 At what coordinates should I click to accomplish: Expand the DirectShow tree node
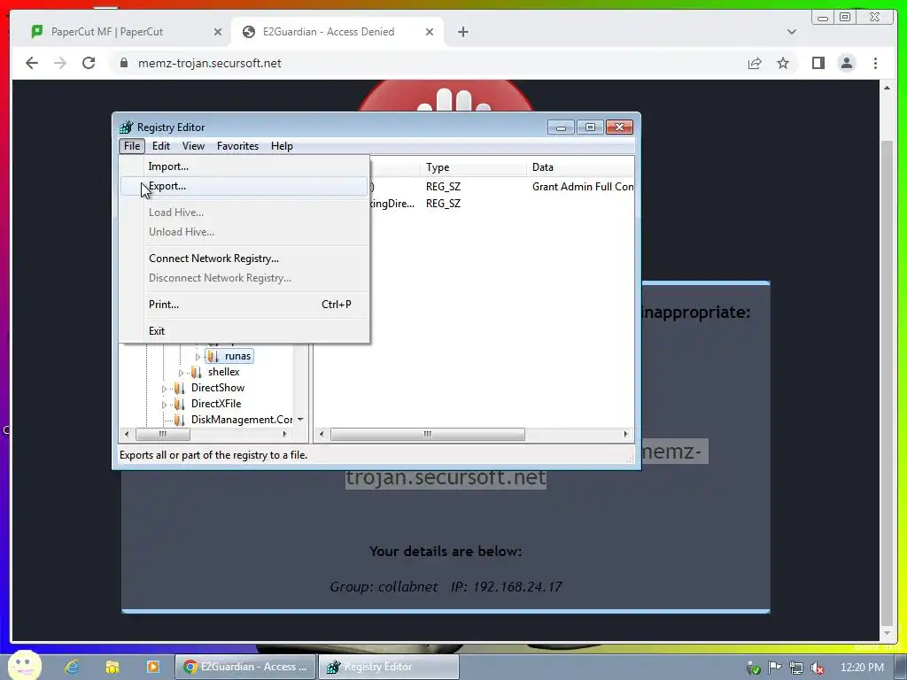(x=164, y=389)
